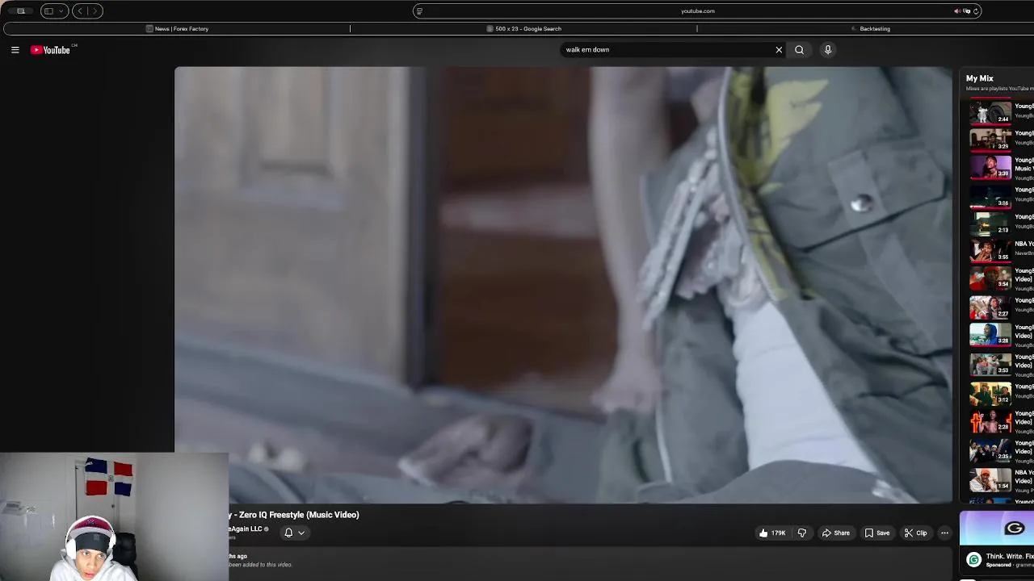The height and width of the screenshot is (581, 1034).
Task: Open more actions three-dot menu under video
Action: click(x=944, y=533)
